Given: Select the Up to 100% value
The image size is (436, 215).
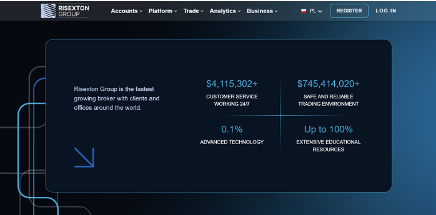Looking at the screenshot, I should pyautogui.click(x=328, y=129).
